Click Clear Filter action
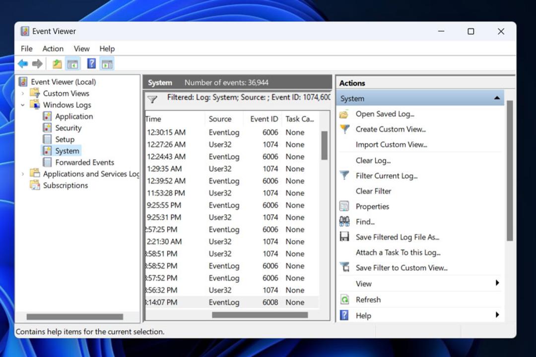This screenshot has height=357, width=536. [373, 191]
